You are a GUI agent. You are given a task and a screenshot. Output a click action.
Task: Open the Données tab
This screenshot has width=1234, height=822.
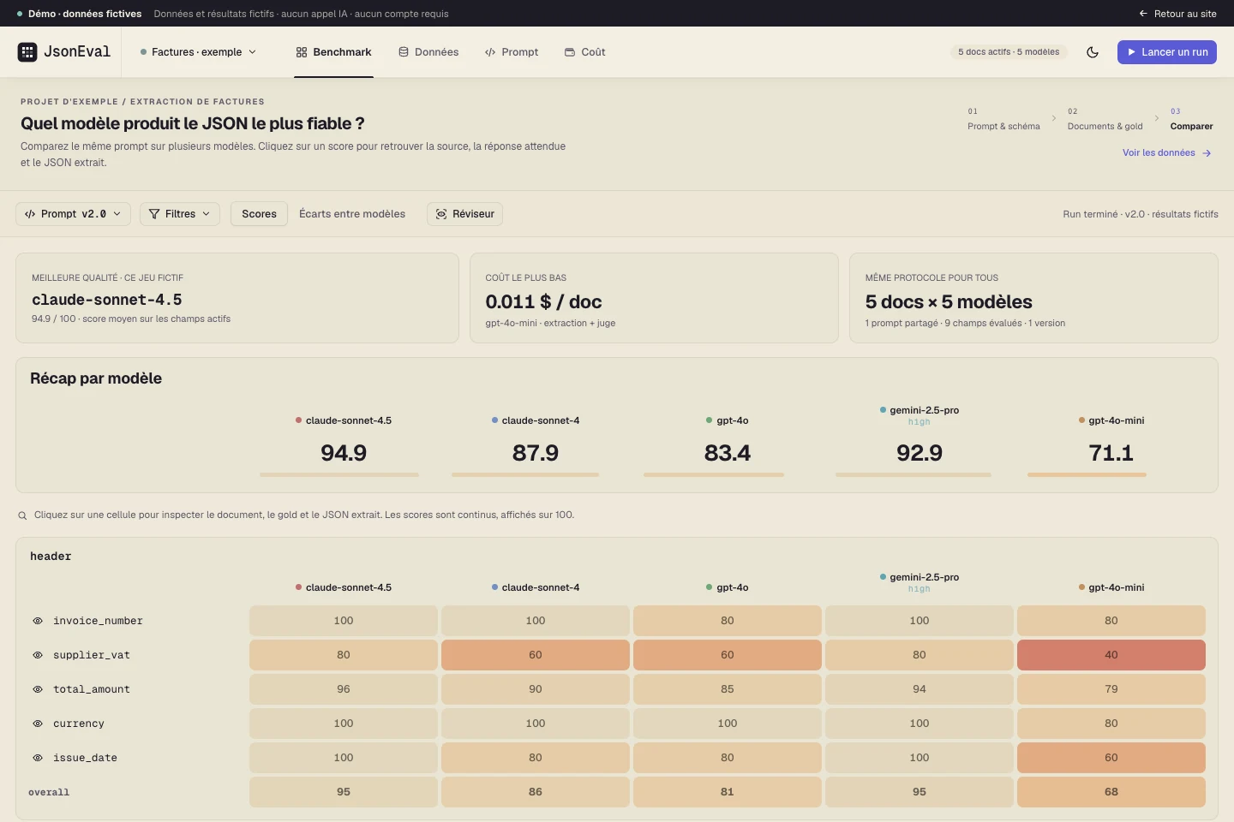(x=428, y=52)
